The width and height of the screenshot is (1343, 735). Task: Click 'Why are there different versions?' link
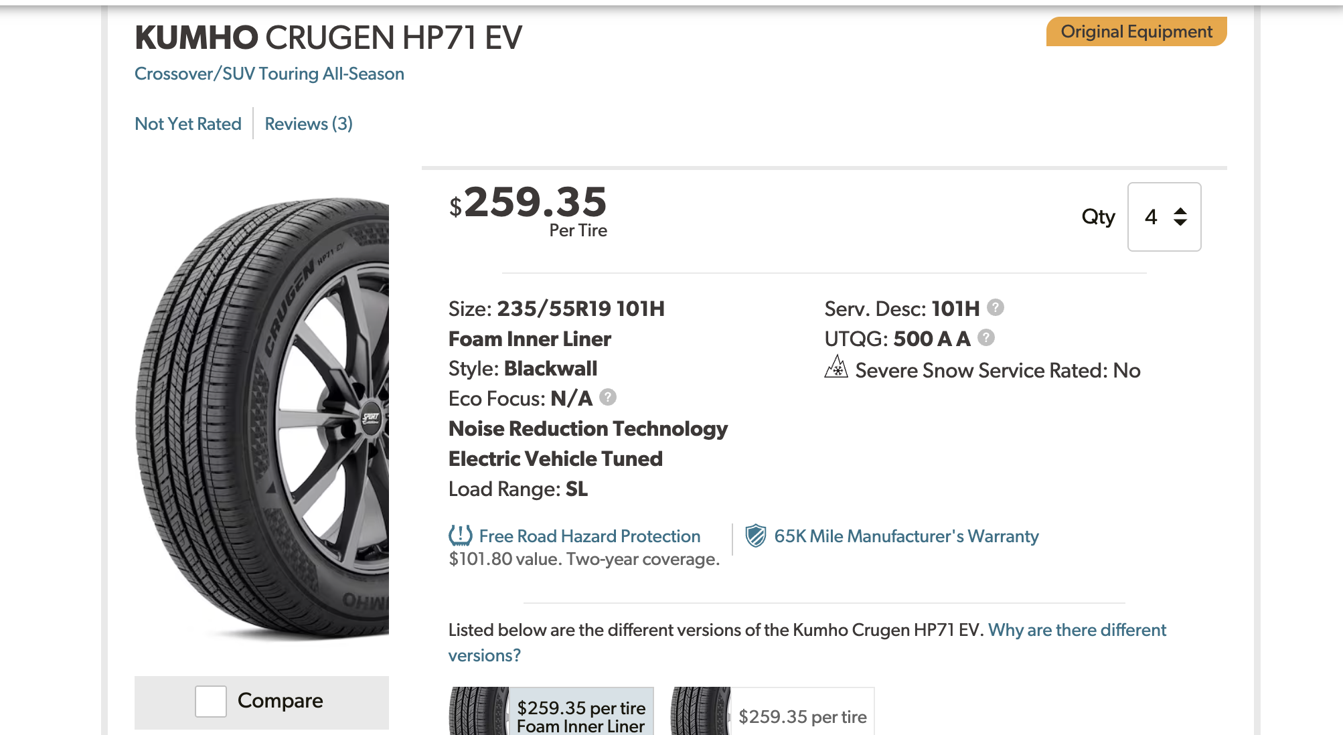click(x=1077, y=631)
